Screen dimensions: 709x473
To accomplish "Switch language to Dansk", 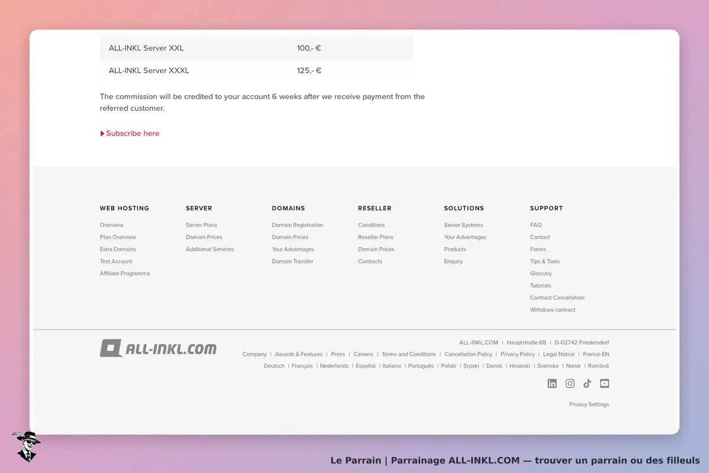I will click(x=494, y=366).
